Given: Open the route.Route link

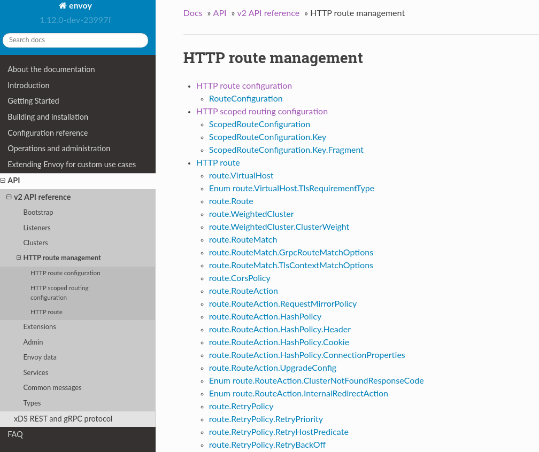Looking at the screenshot, I should coord(231,201).
